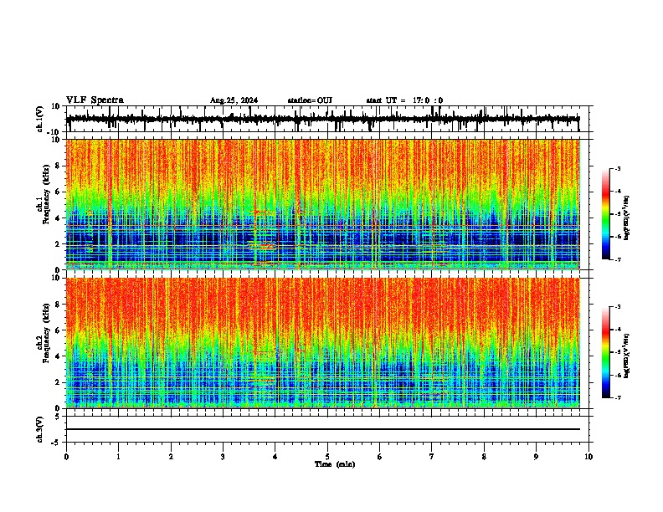Image resolution: width=663 pixels, height=512 pixels.
Task: Click the time-axis tick label "3"
Action: pos(223,457)
